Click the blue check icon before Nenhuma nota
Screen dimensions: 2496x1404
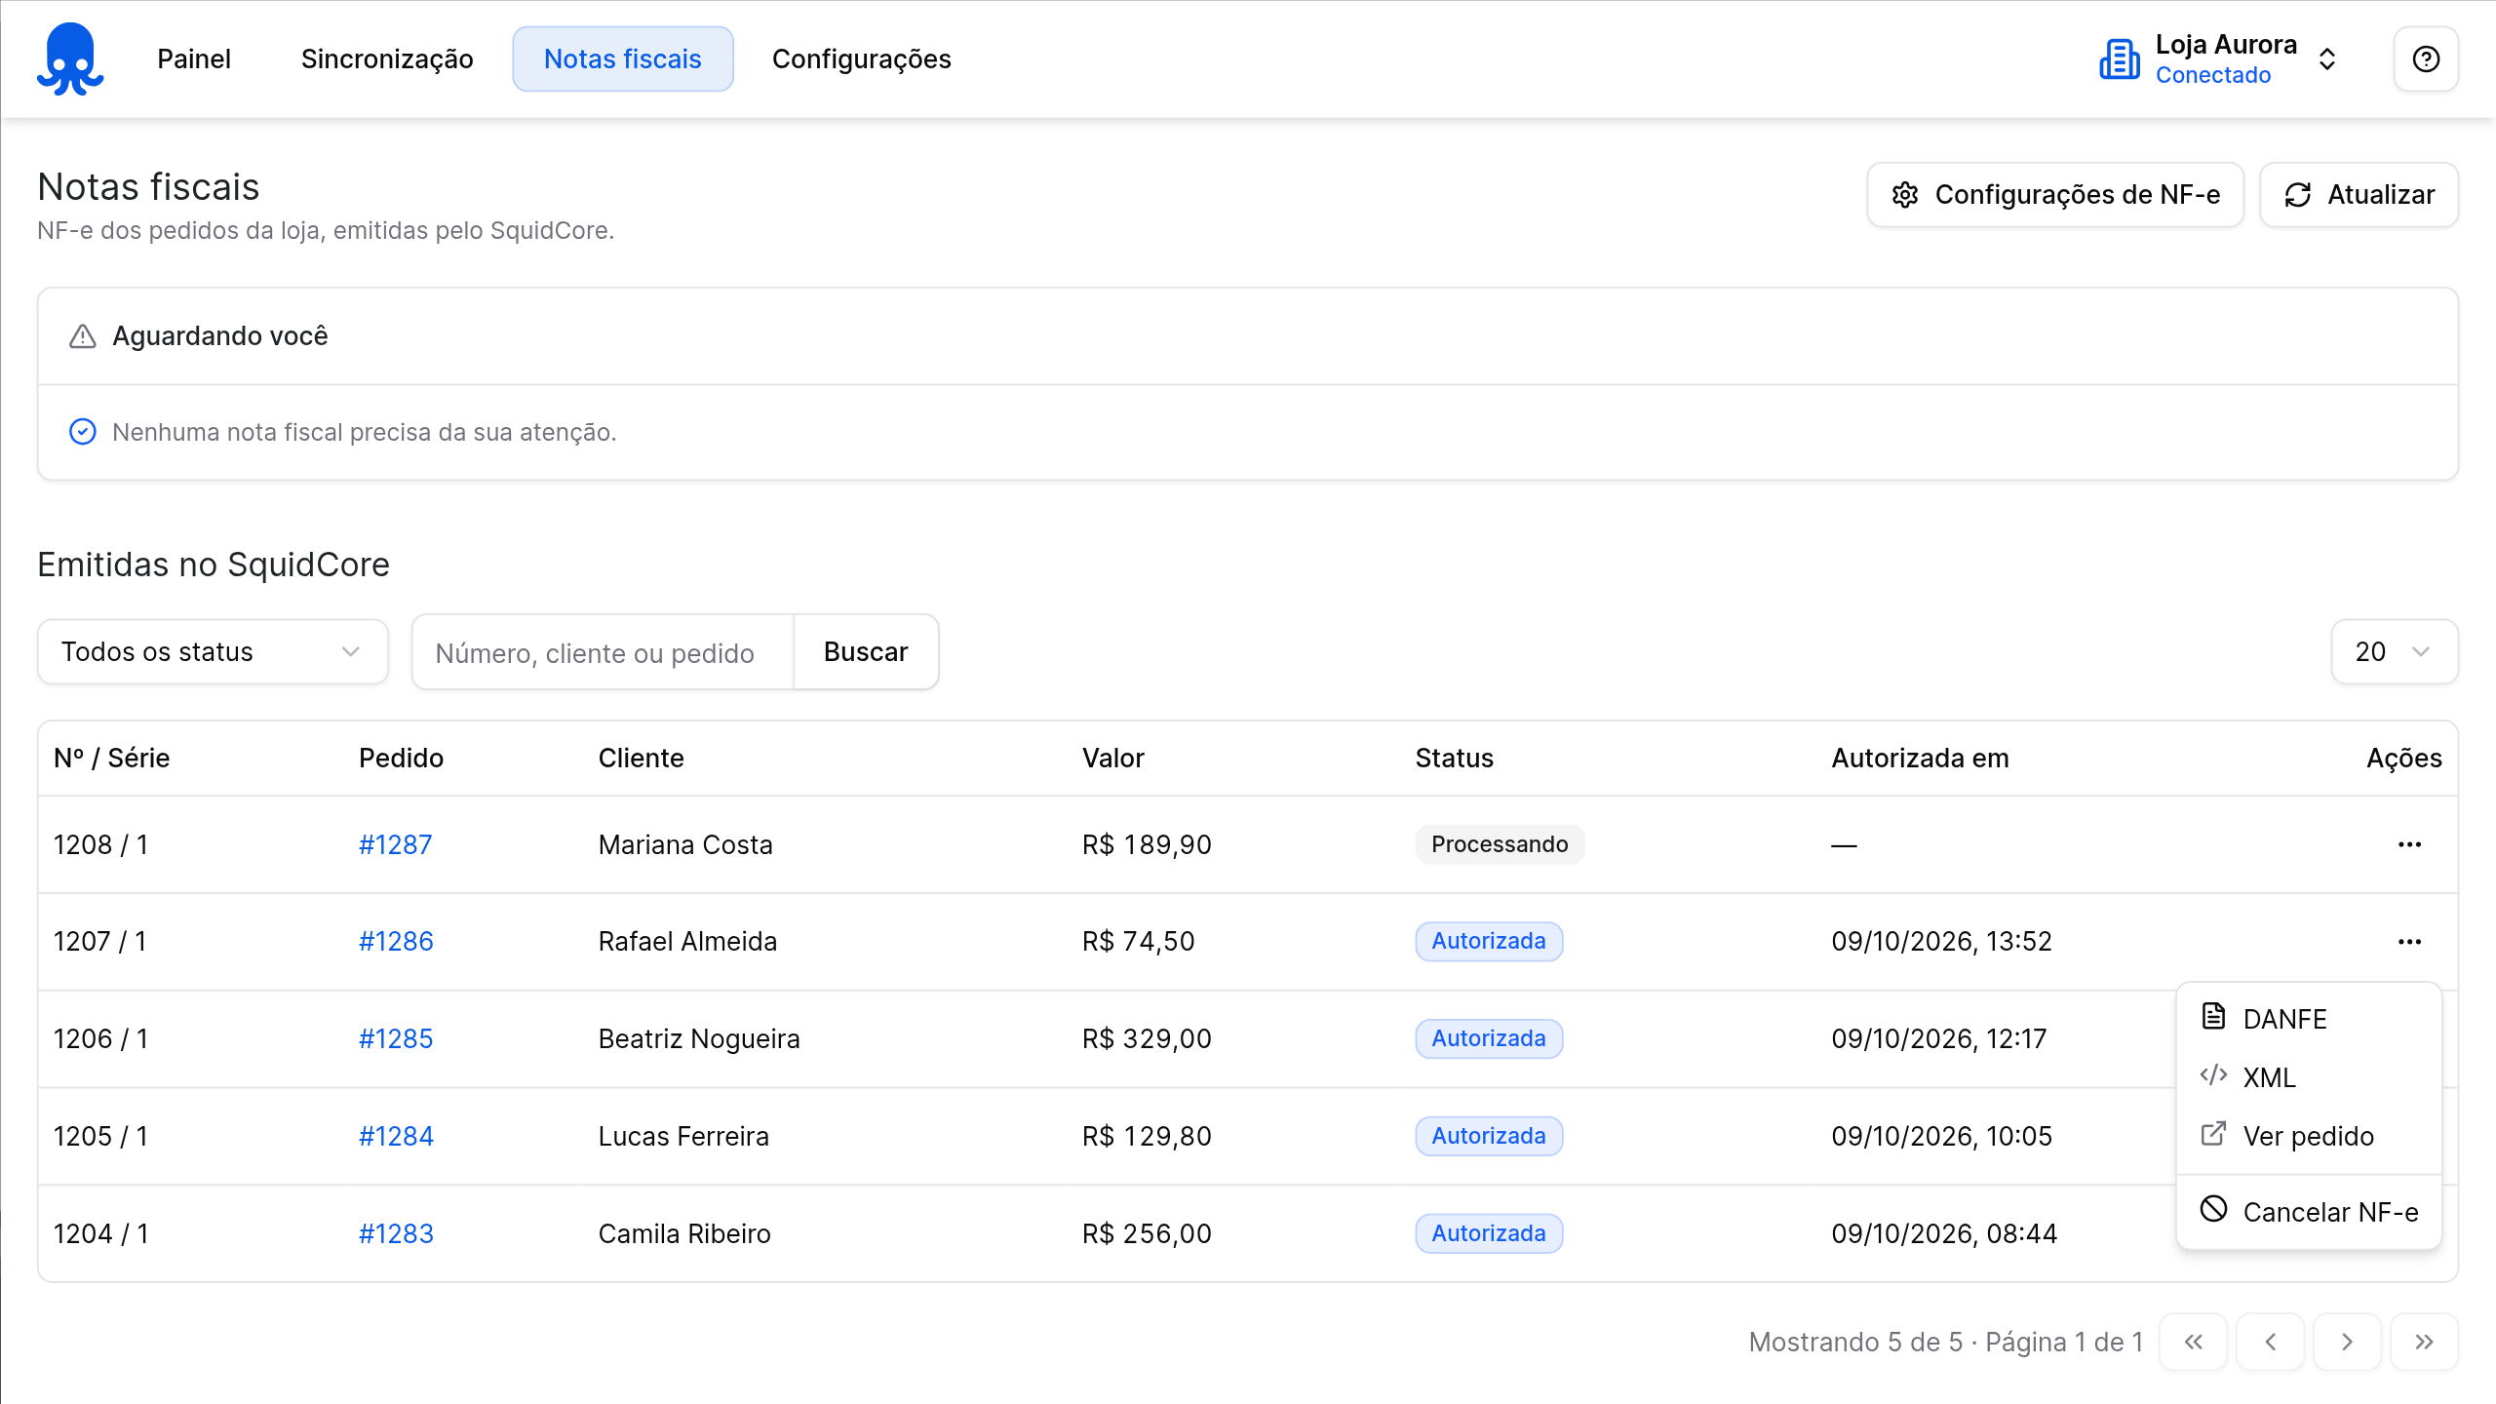pos(83,432)
